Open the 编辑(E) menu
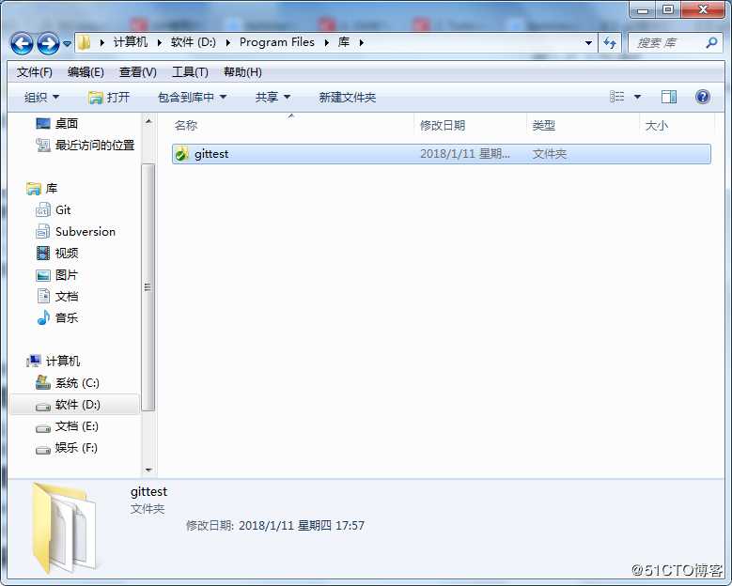 pyautogui.click(x=86, y=72)
